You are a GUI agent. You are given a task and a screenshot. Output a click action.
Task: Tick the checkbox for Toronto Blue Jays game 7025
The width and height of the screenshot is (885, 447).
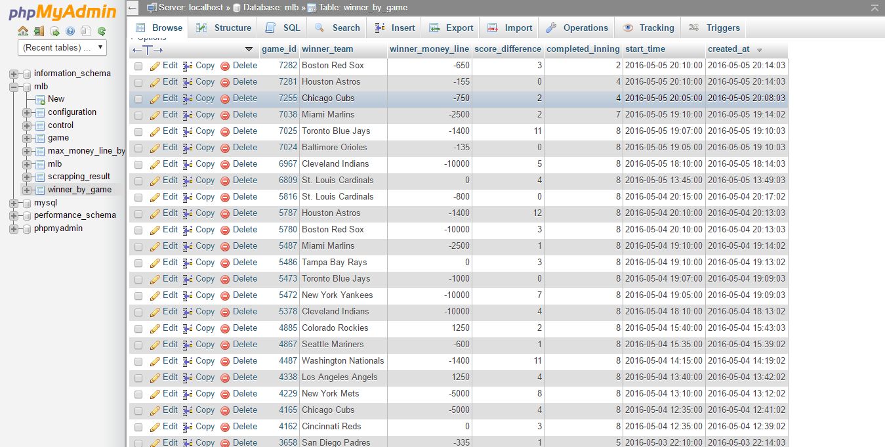pyautogui.click(x=138, y=132)
